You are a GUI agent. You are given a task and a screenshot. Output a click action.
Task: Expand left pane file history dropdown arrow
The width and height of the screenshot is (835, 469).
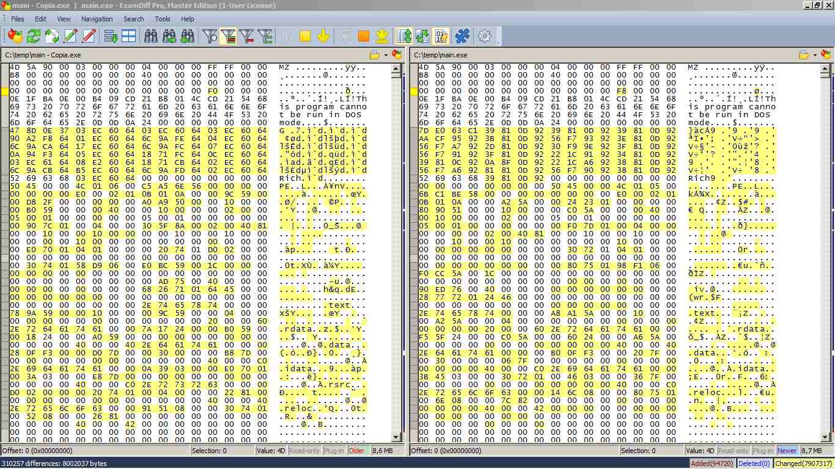click(386, 56)
